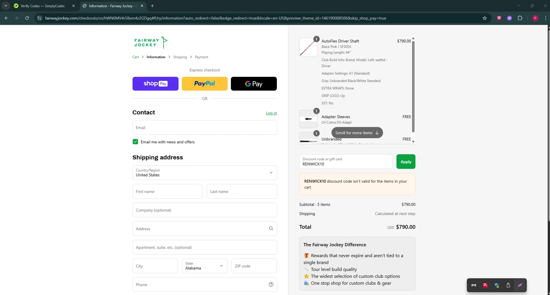Click the purple feather tray icon

(520, 285)
